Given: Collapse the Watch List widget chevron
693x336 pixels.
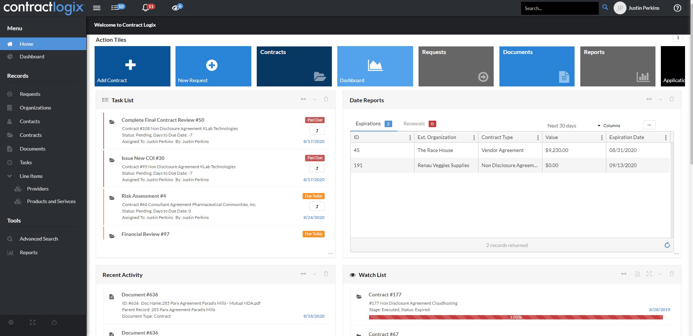Looking at the screenshot, I should point(660,274).
